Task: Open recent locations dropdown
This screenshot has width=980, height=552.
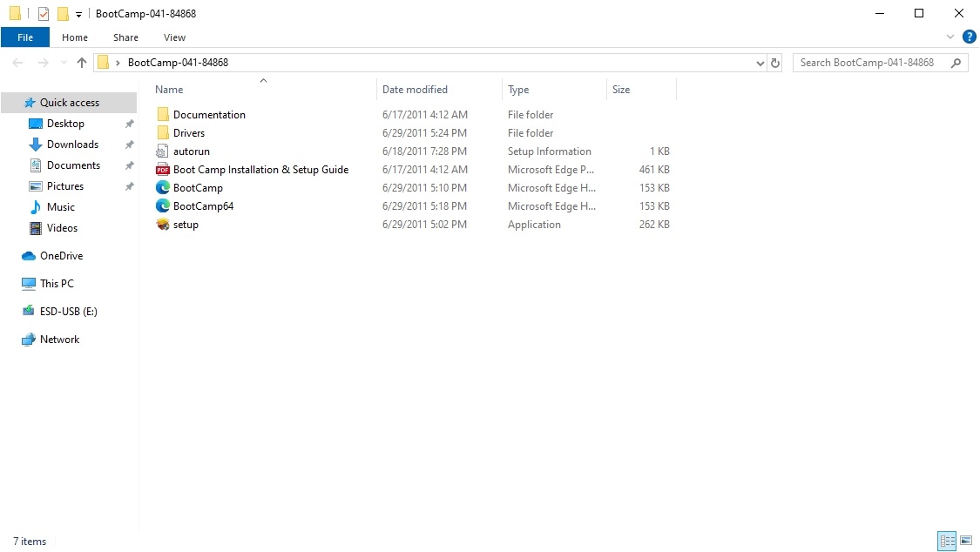Action: [x=64, y=63]
